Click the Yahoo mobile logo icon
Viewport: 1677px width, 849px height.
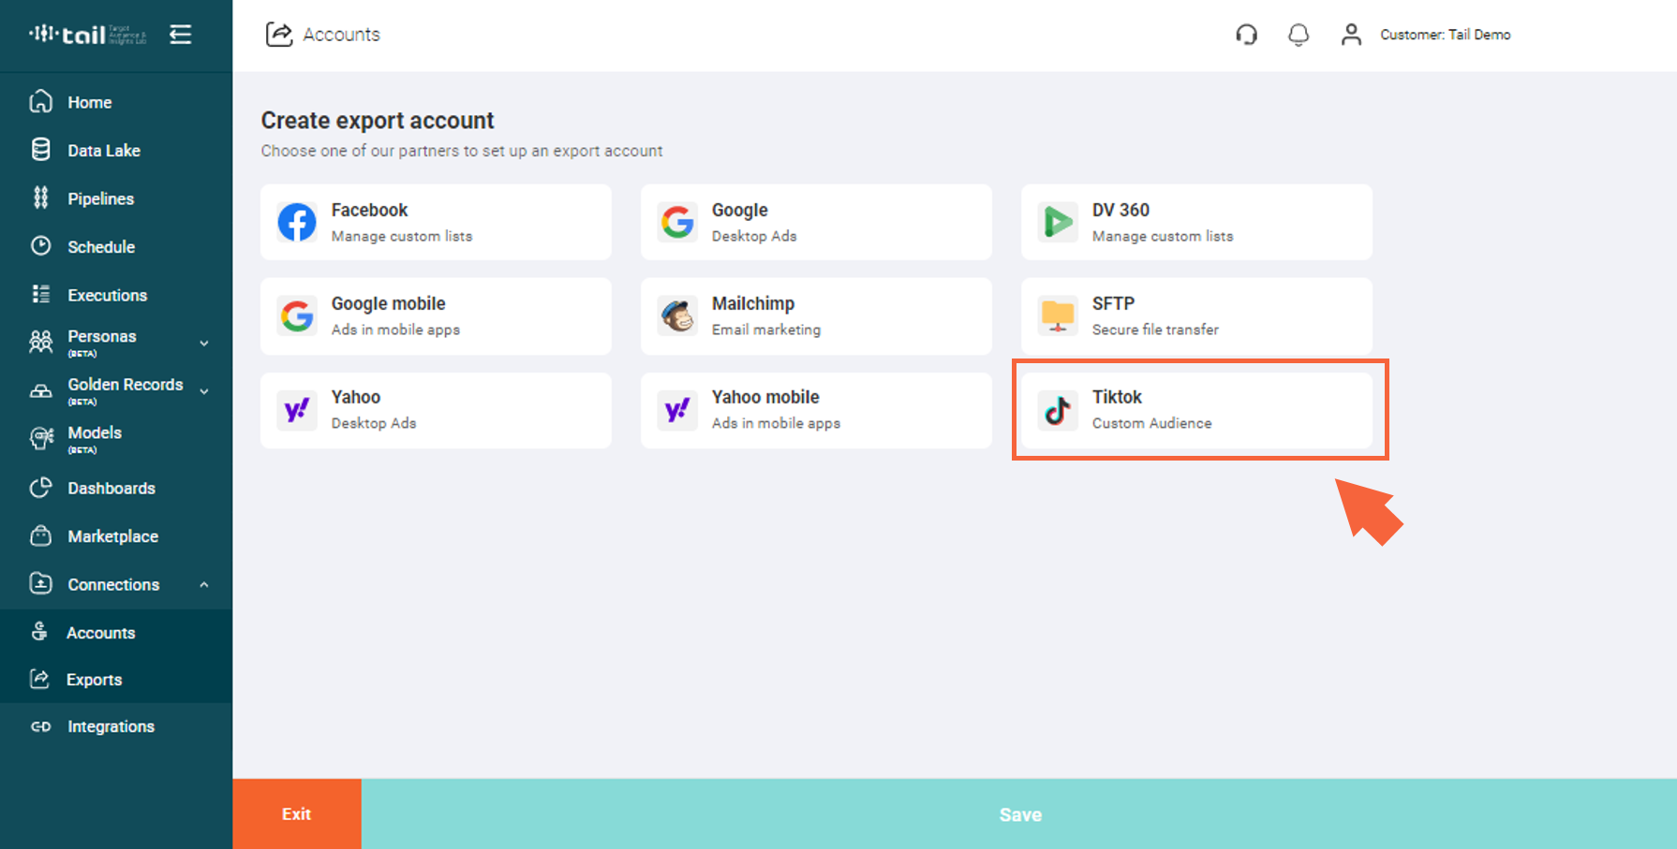(x=677, y=410)
